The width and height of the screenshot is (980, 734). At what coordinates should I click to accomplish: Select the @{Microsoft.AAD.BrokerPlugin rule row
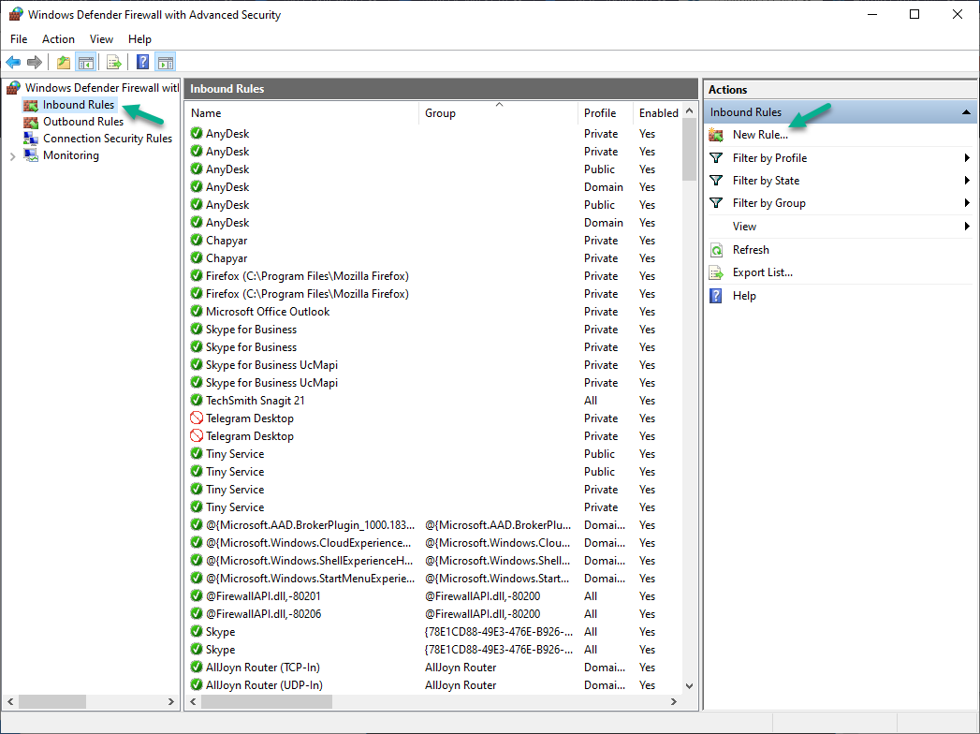click(433, 525)
